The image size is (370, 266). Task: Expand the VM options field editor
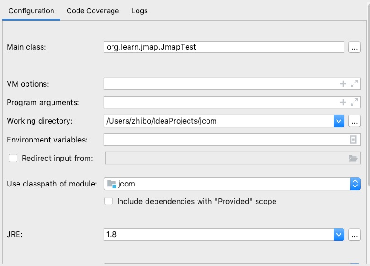coord(354,84)
